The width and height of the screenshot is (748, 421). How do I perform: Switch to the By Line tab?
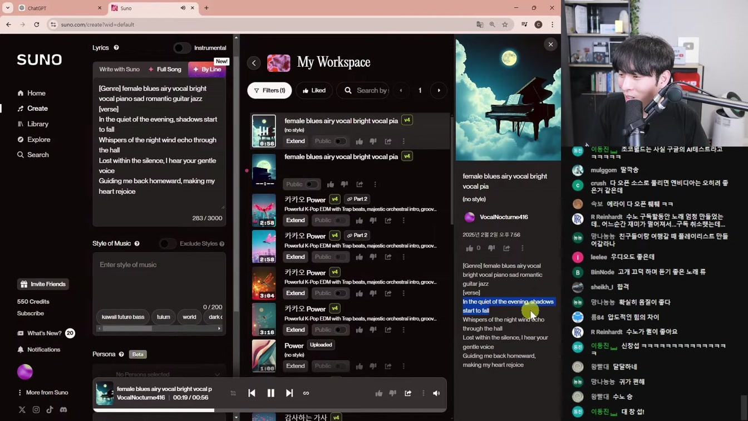[207, 70]
